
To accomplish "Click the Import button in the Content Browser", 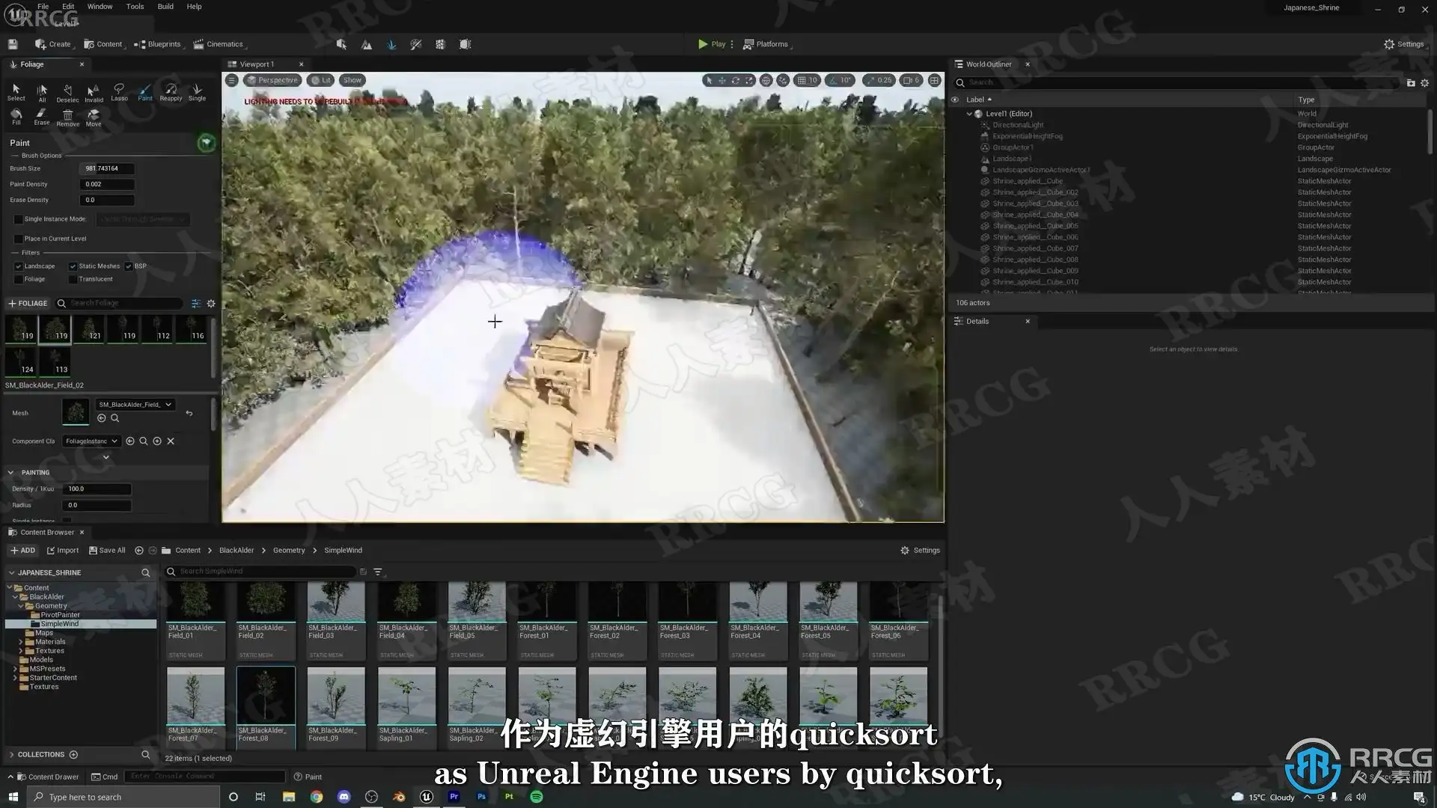I will click(x=63, y=550).
